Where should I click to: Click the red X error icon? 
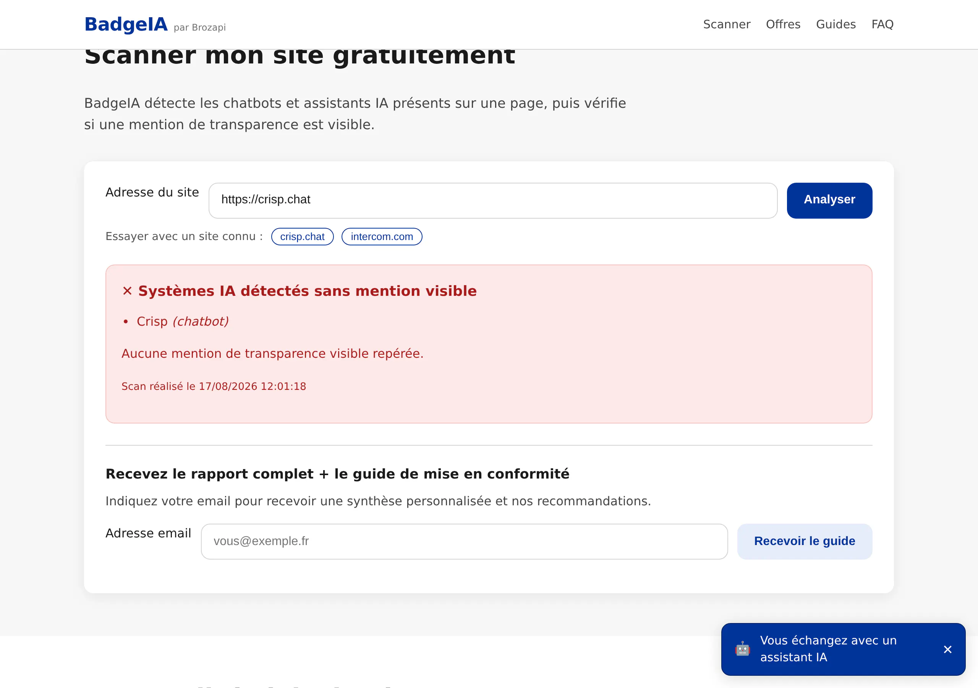(127, 291)
